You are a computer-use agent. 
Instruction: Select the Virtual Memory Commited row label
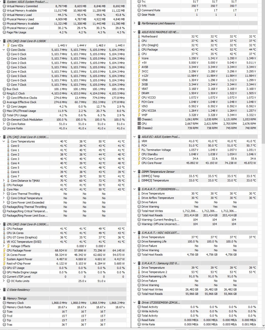click(22, 6)
